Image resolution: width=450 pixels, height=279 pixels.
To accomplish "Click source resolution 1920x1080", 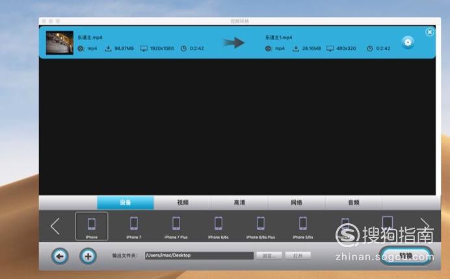I will coord(162,49).
